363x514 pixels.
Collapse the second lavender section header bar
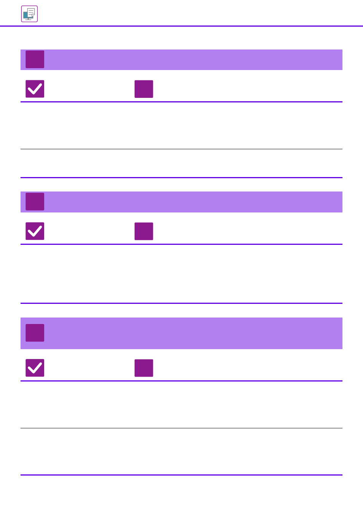point(181,202)
